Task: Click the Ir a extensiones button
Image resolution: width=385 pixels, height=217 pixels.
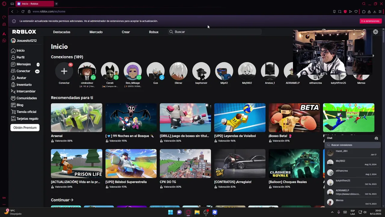Action: (370, 21)
